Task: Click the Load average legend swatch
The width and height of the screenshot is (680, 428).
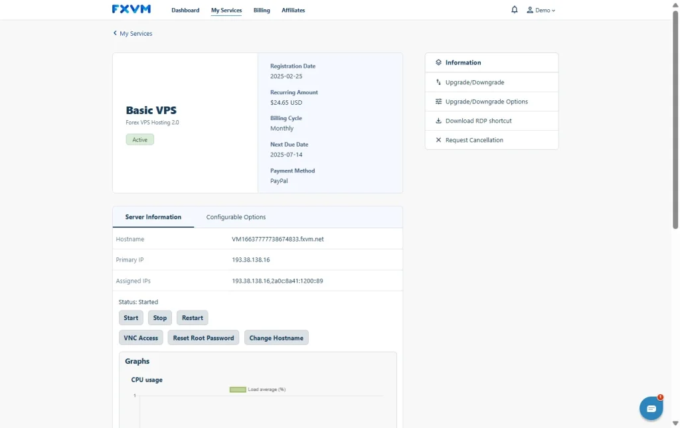Action: (238, 390)
